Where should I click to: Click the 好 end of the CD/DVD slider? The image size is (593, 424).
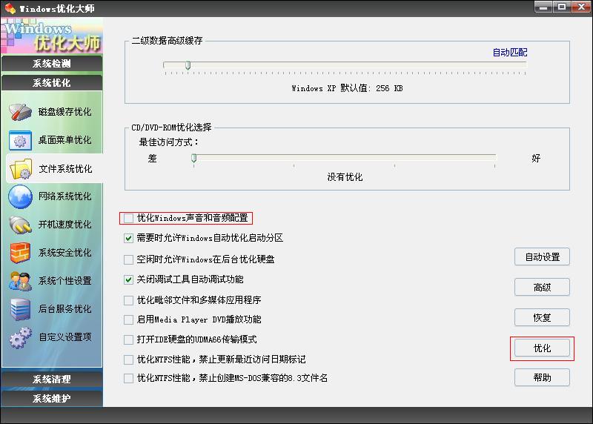[x=536, y=158]
